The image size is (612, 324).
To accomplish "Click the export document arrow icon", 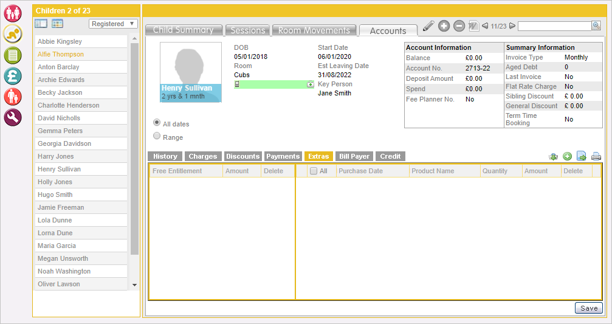I will [582, 156].
